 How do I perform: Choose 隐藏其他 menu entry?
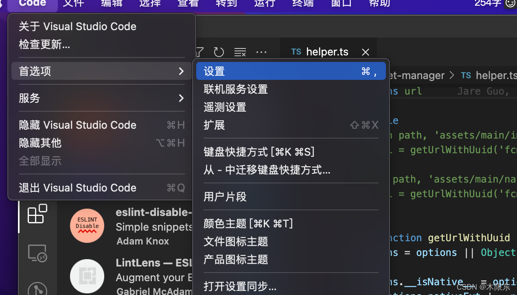point(101,143)
